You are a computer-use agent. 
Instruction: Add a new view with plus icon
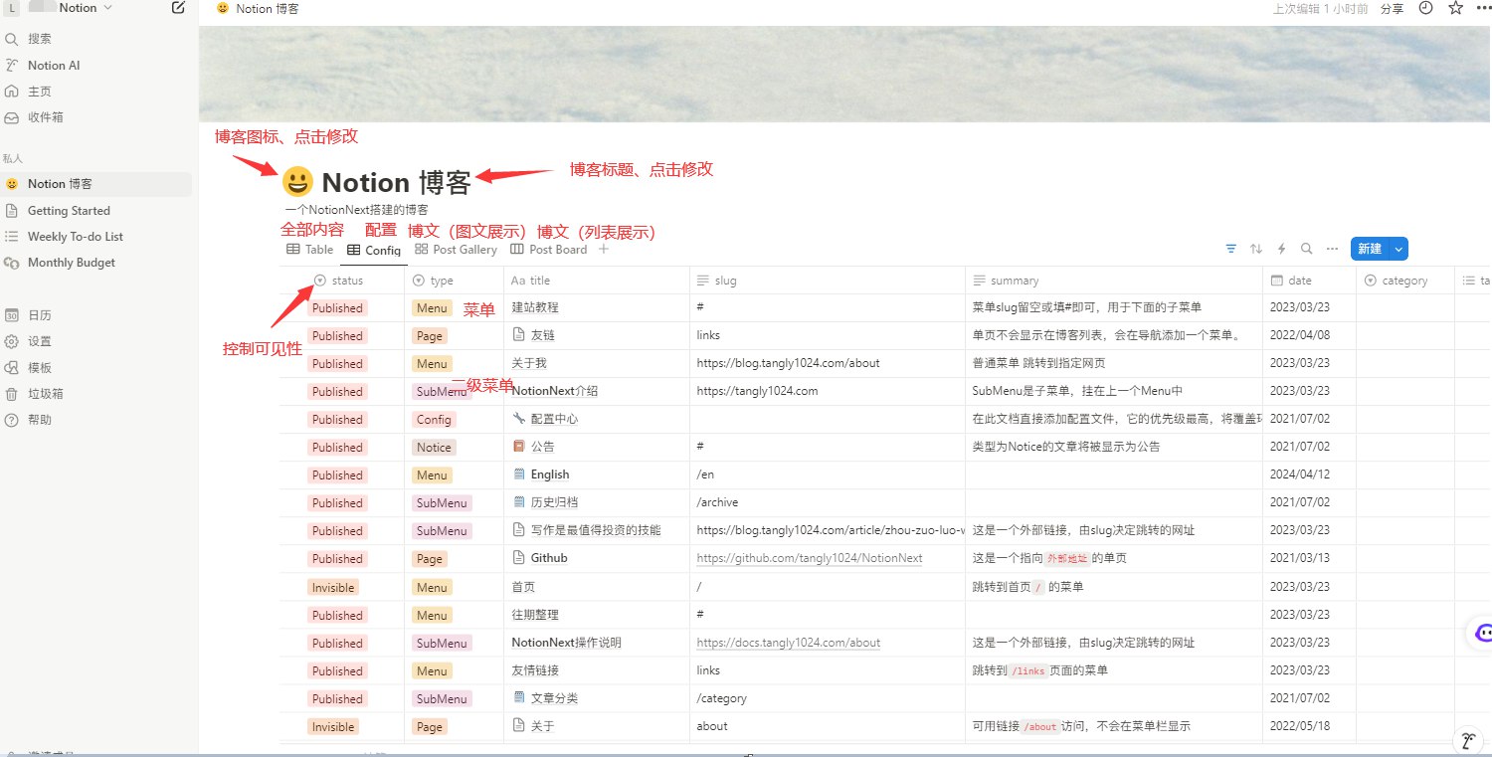point(603,250)
